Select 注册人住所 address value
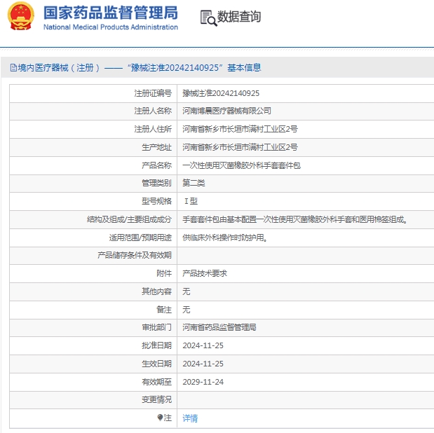Image resolution: width=434 pixels, height=433 pixels. click(240, 129)
